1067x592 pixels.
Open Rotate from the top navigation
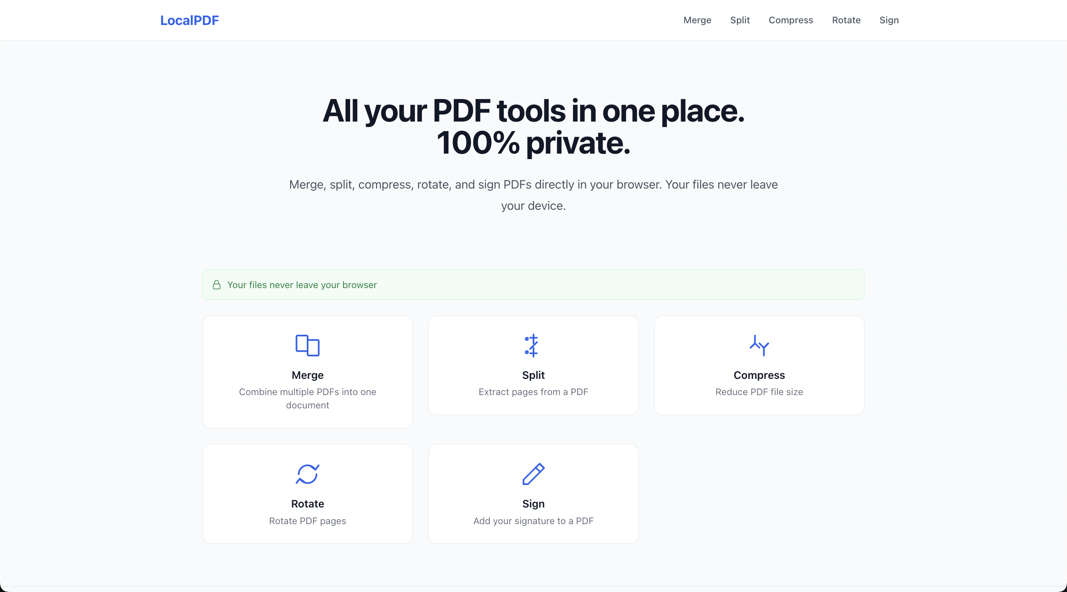(x=846, y=20)
